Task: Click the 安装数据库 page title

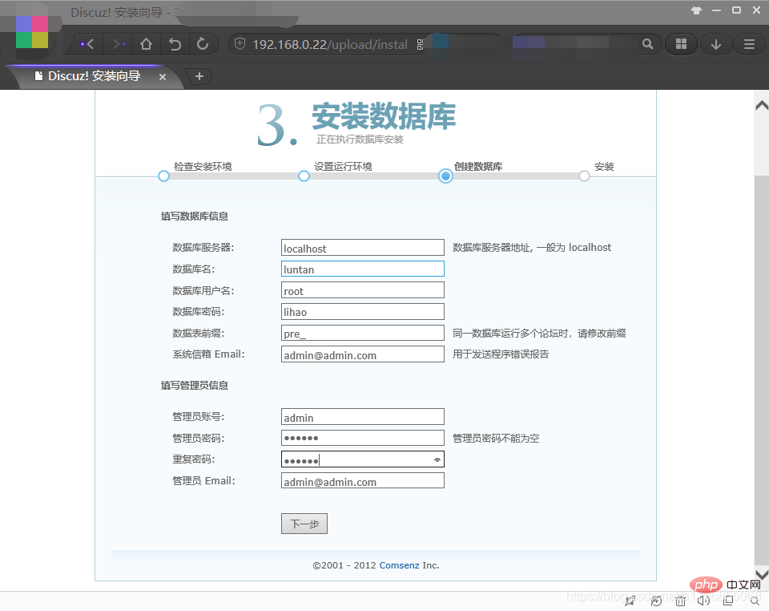Action: (384, 116)
